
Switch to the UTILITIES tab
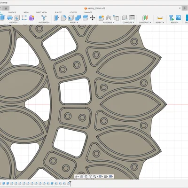(73, 12)
